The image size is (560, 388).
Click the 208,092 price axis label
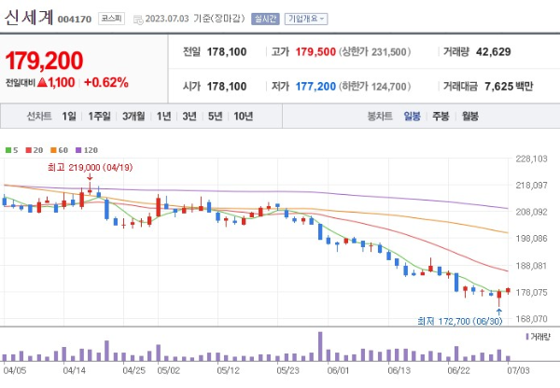point(531,212)
